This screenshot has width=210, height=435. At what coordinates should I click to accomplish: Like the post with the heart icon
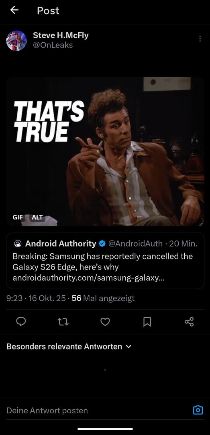pyautogui.click(x=105, y=322)
